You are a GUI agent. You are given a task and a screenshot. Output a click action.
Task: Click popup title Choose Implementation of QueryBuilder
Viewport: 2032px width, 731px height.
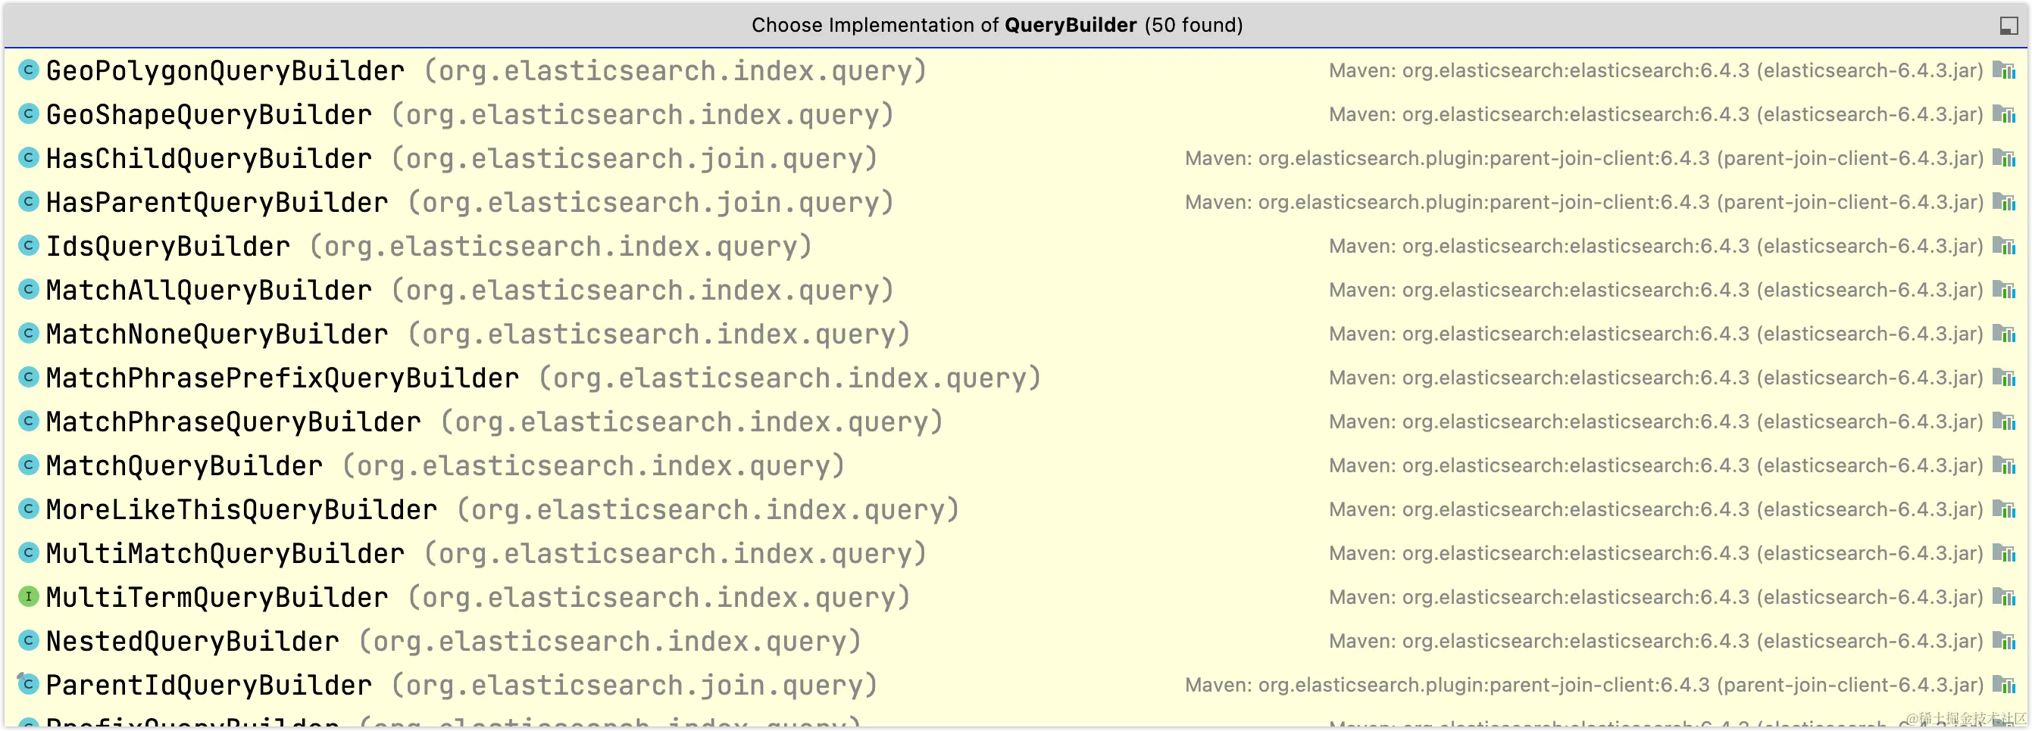[997, 25]
